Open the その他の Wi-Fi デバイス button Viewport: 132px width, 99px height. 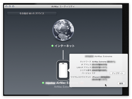pyautogui.click(x=32, y=14)
